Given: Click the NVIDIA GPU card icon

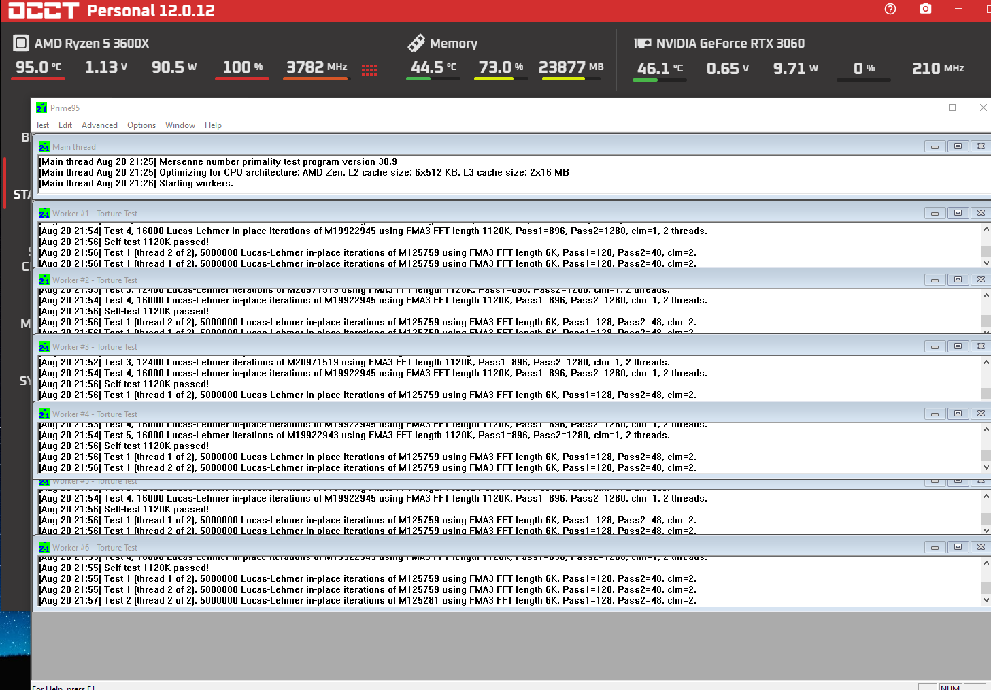Looking at the screenshot, I should pyautogui.click(x=643, y=44).
